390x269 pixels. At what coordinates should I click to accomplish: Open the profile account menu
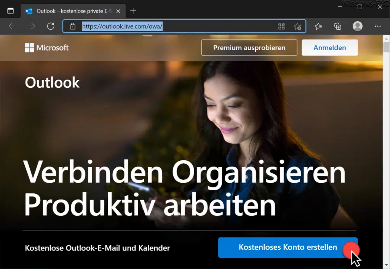(x=357, y=26)
